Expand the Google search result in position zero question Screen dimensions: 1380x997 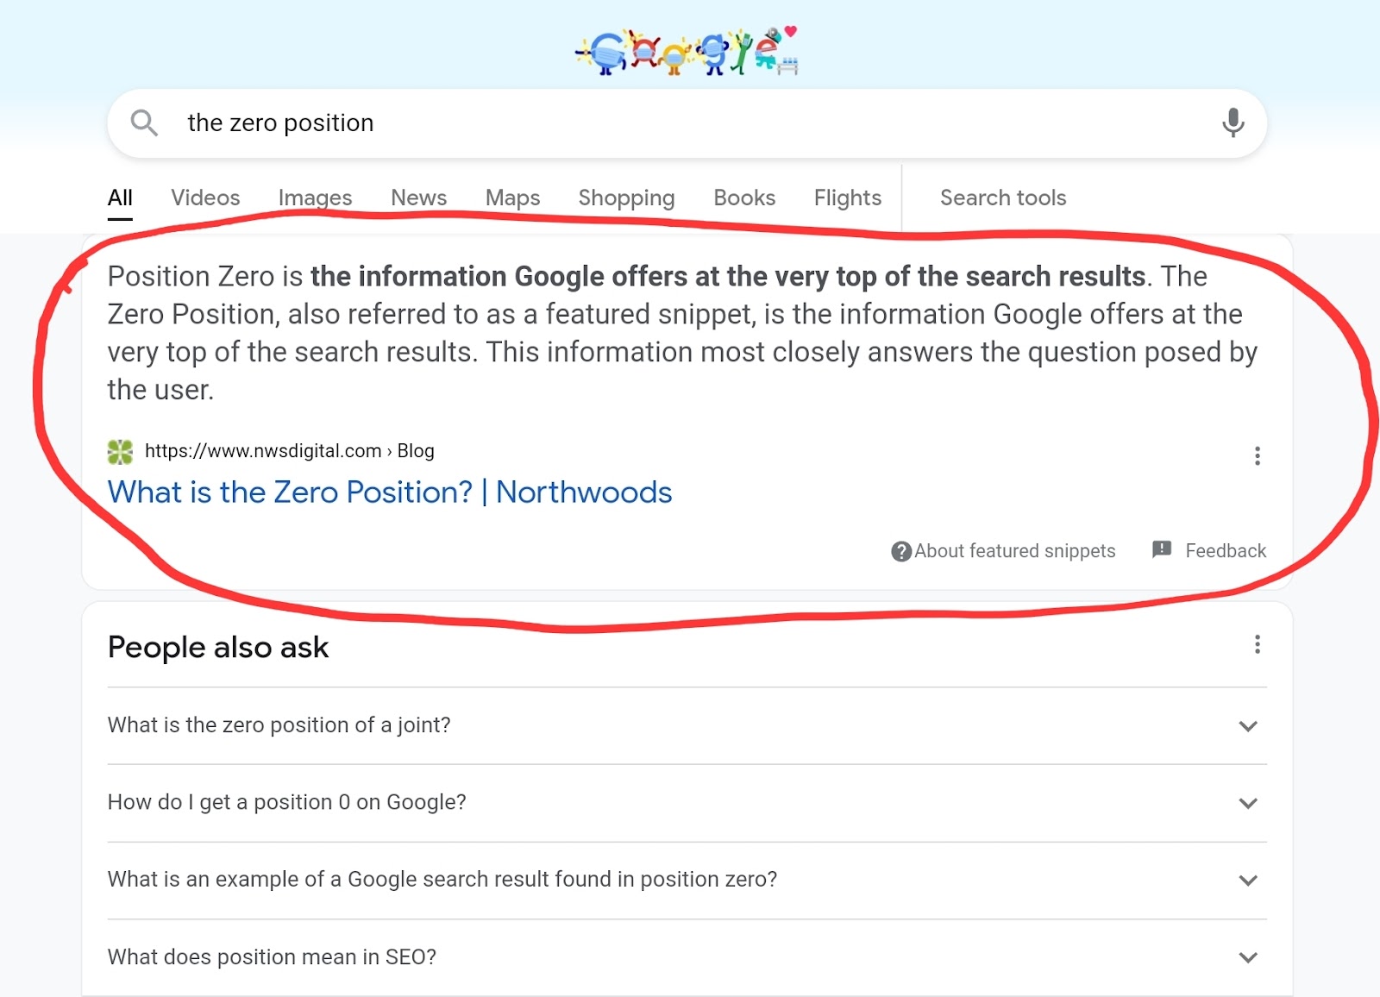click(x=687, y=880)
